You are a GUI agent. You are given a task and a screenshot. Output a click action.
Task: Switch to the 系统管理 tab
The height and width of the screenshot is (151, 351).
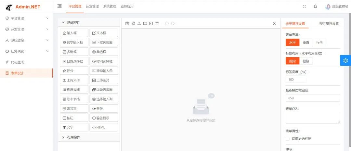[110, 6]
